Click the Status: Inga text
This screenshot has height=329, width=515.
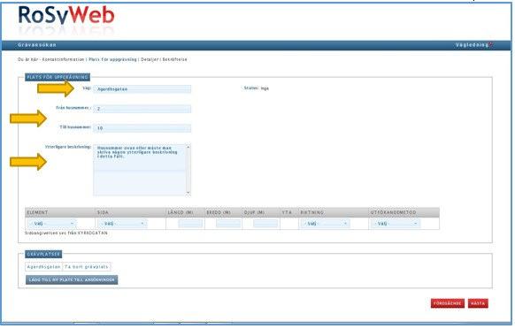[257, 88]
